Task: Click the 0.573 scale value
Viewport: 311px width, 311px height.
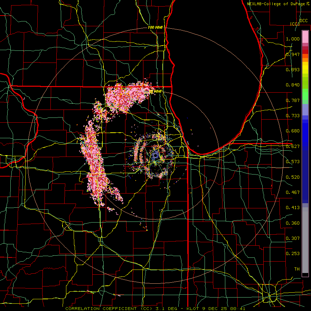Action: (293, 162)
